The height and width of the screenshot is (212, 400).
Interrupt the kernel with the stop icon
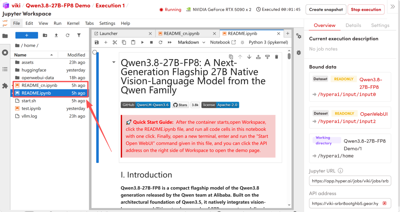click(x=151, y=42)
